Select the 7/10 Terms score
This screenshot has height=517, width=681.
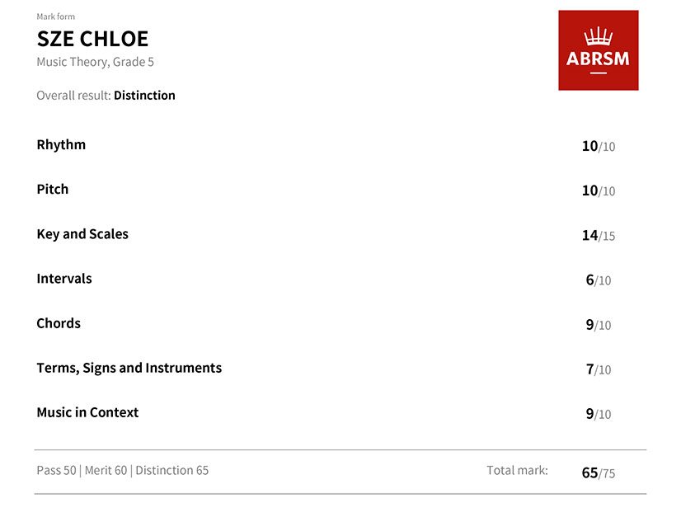click(599, 369)
